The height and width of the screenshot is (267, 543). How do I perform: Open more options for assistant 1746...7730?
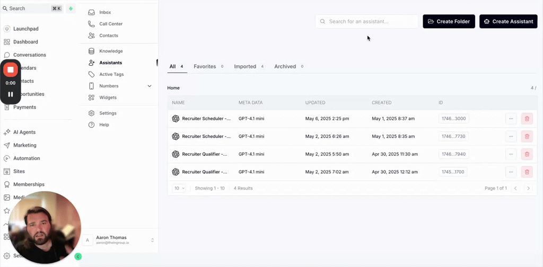511,136
